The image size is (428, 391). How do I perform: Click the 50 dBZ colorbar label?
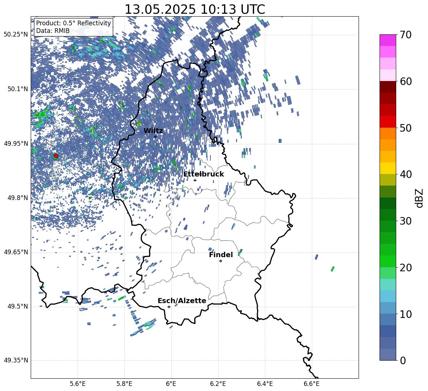click(x=406, y=128)
